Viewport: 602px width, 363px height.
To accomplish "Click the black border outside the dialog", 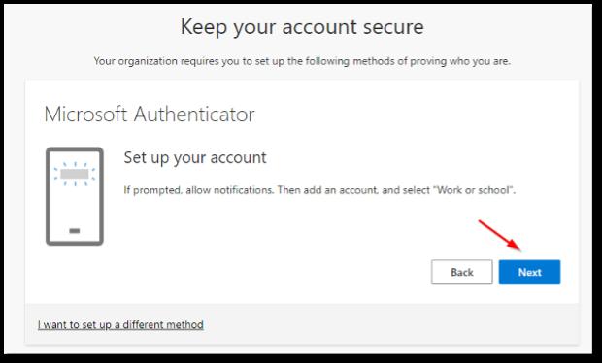I will coord(301,359).
